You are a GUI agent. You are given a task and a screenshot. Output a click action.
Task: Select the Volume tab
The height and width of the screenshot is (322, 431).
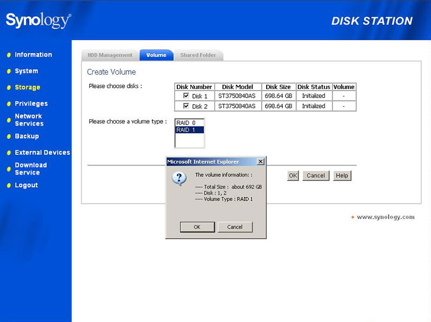(x=156, y=55)
